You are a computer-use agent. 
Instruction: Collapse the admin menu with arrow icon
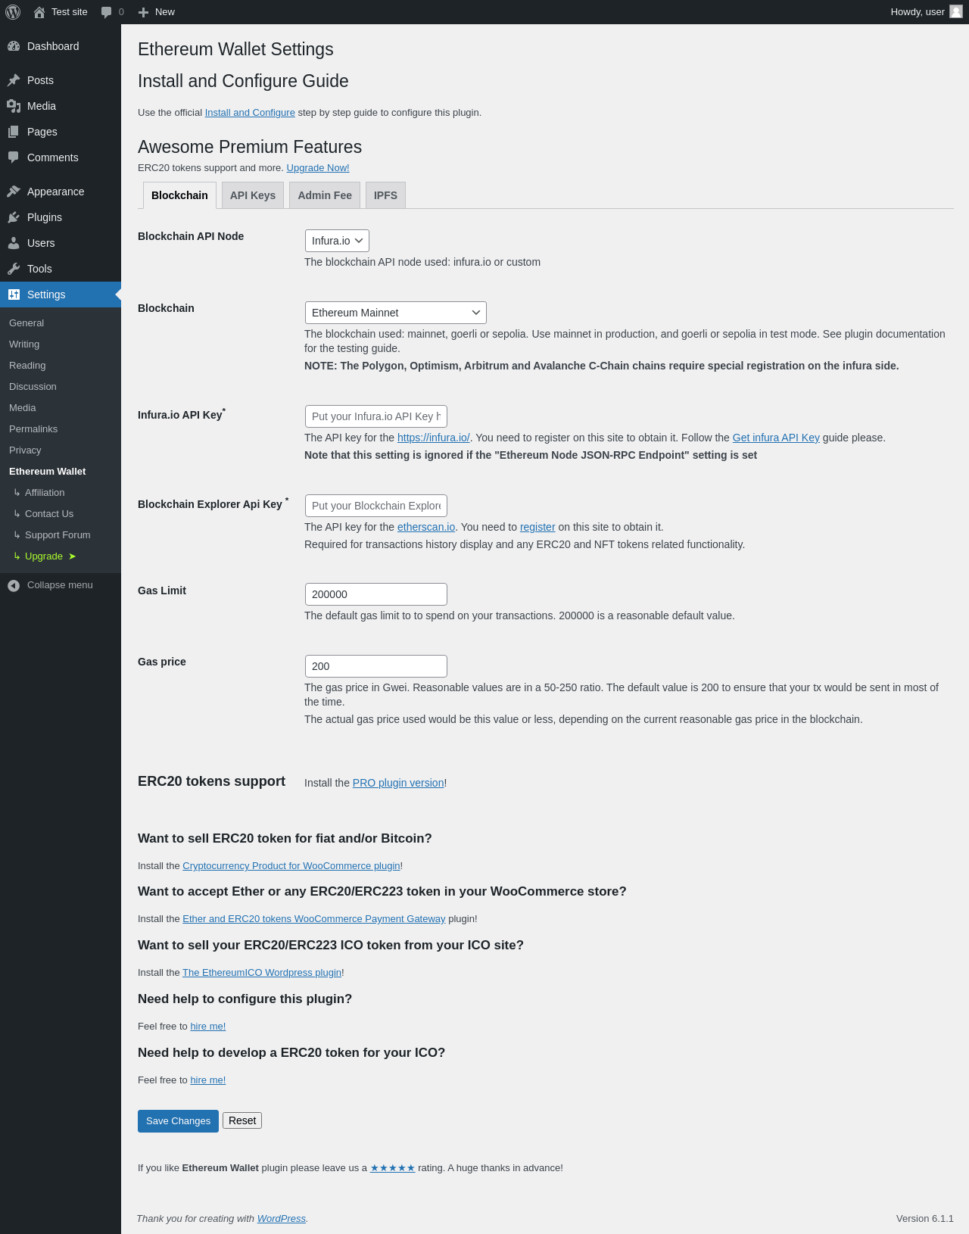tap(14, 585)
